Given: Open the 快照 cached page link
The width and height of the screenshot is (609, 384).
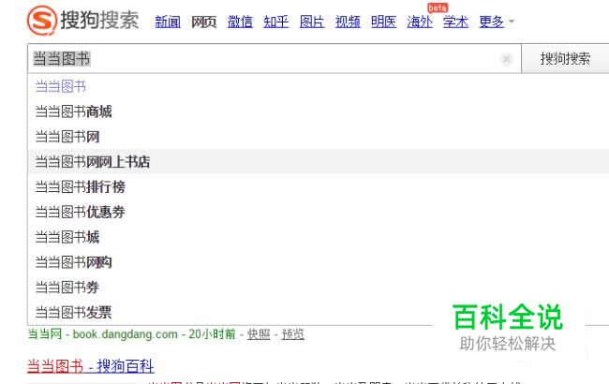Looking at the screenshot, I should point(259,334).
